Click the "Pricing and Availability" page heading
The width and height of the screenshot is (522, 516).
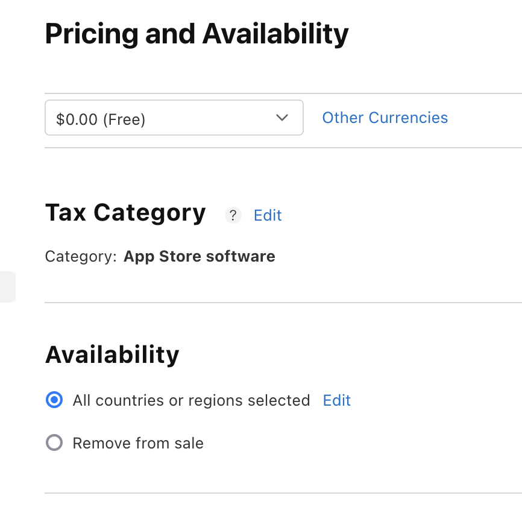(197, 34)
